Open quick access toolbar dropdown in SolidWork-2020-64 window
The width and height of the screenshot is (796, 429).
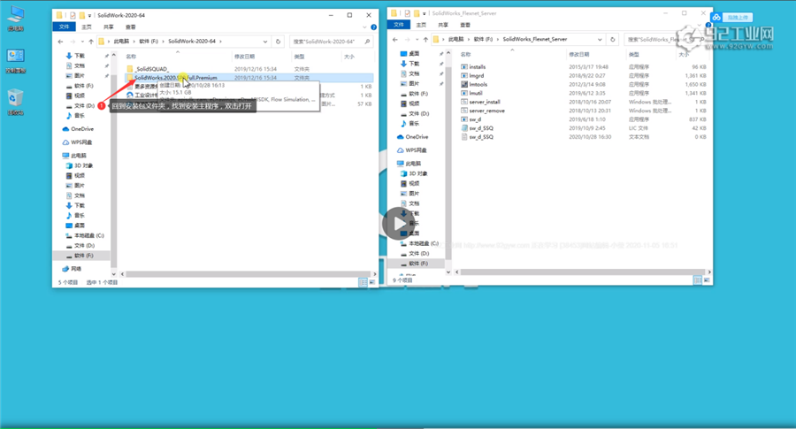(x=90, y=15)
